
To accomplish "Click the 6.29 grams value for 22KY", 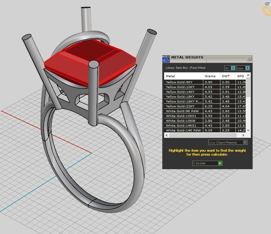I will coord(211,106).
